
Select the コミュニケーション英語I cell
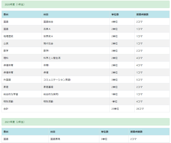click(76, 80)
